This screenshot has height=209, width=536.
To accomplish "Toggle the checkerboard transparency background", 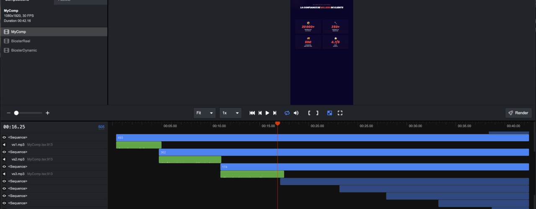I will tap(330, 113).
